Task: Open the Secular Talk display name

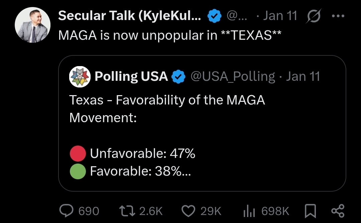Action: tap(130, 16)
